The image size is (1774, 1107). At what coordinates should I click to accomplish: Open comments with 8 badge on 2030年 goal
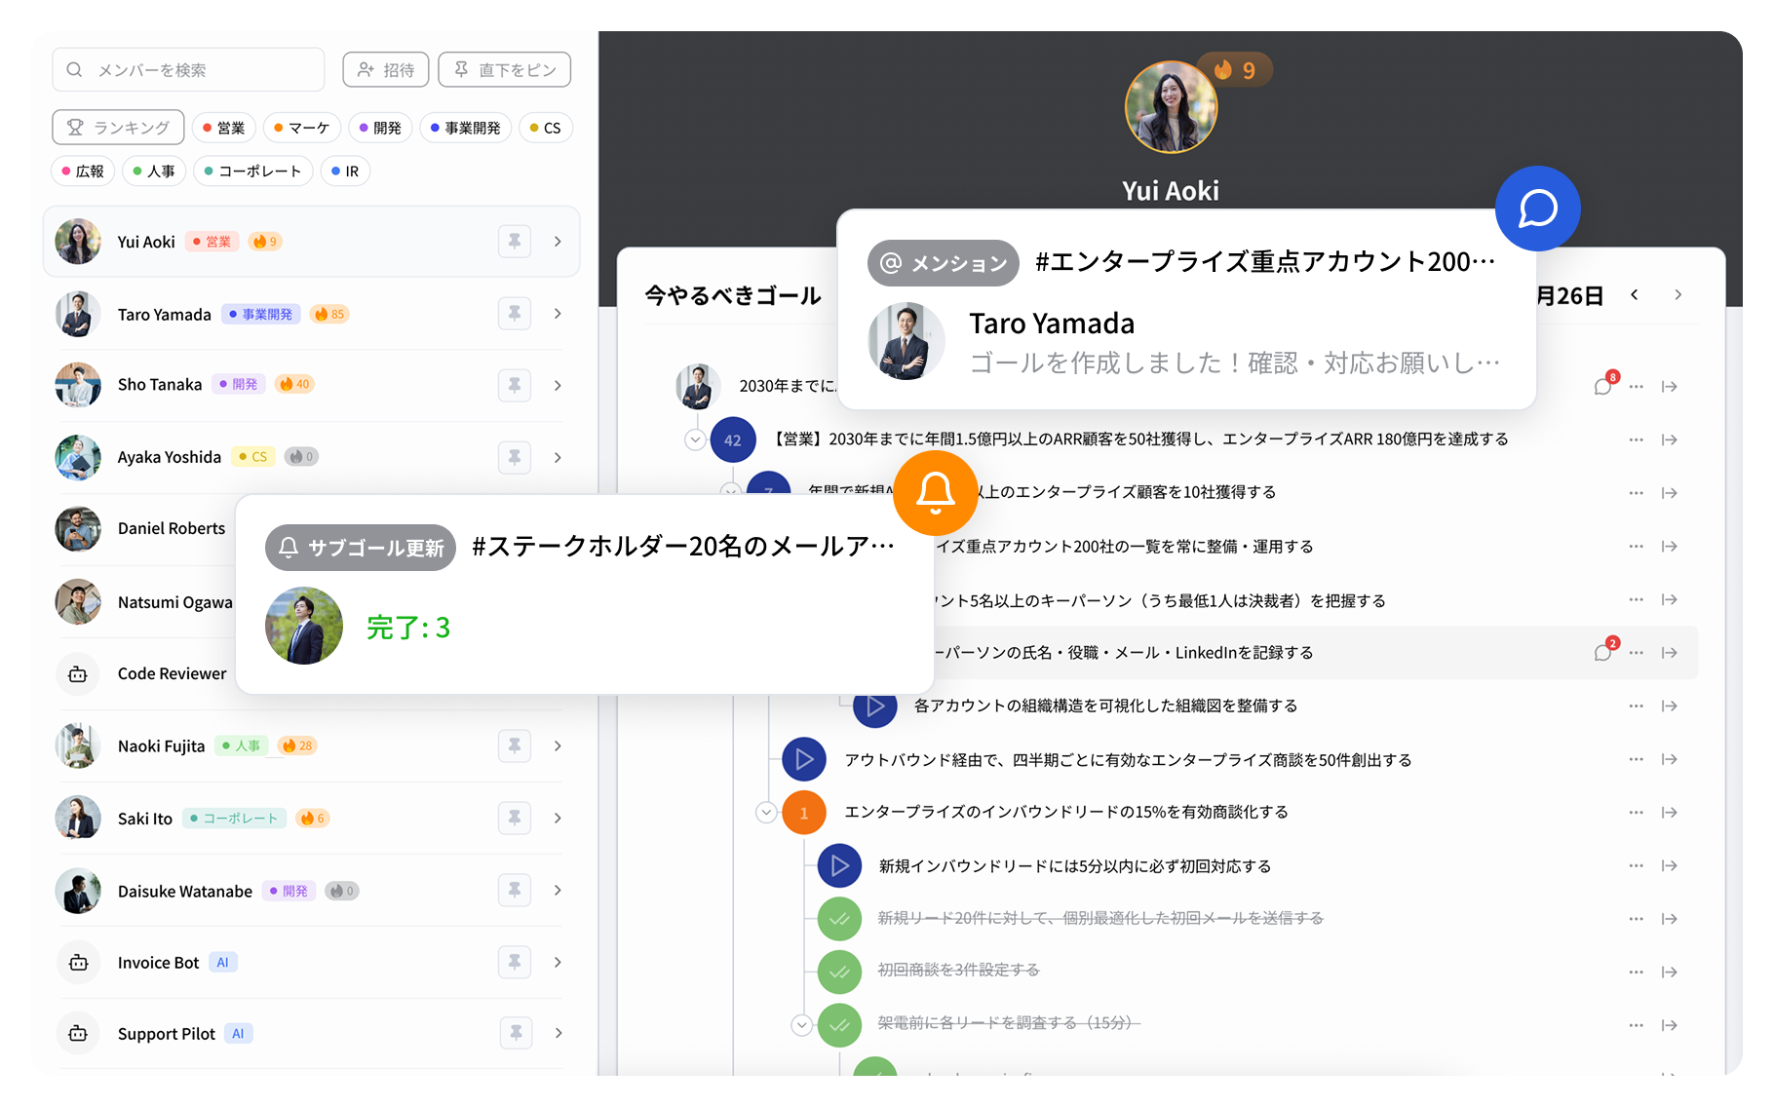coord(1604,384)
